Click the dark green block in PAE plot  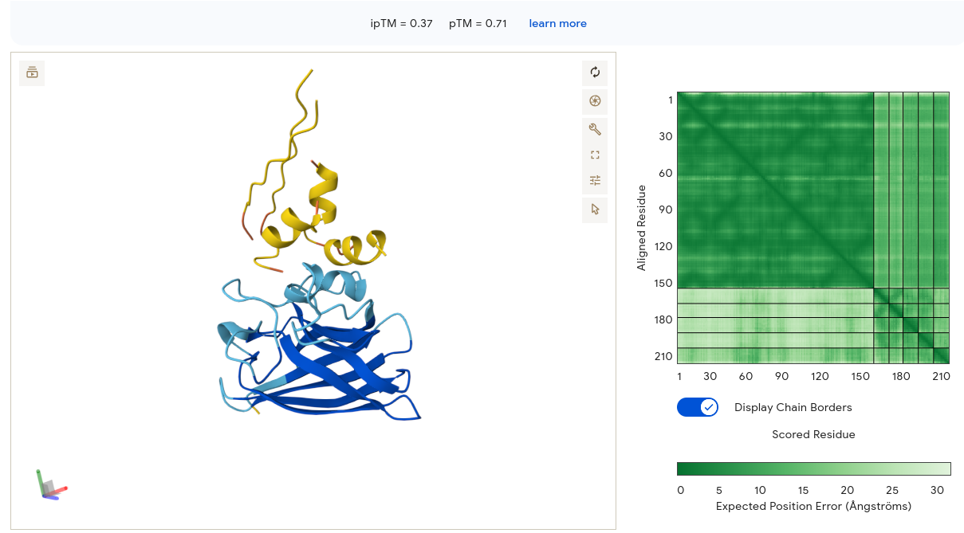click(775, 190)
